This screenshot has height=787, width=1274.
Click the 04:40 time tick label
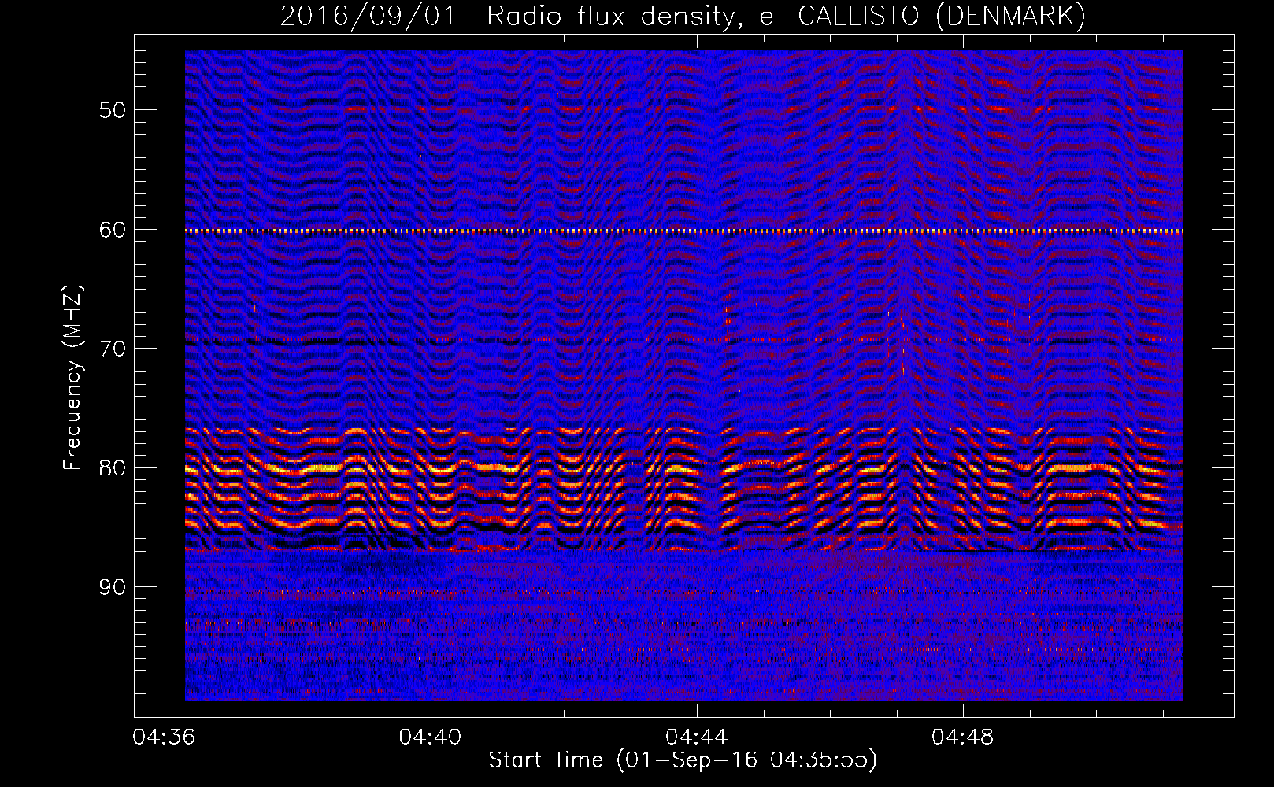(x=430, y=737)
